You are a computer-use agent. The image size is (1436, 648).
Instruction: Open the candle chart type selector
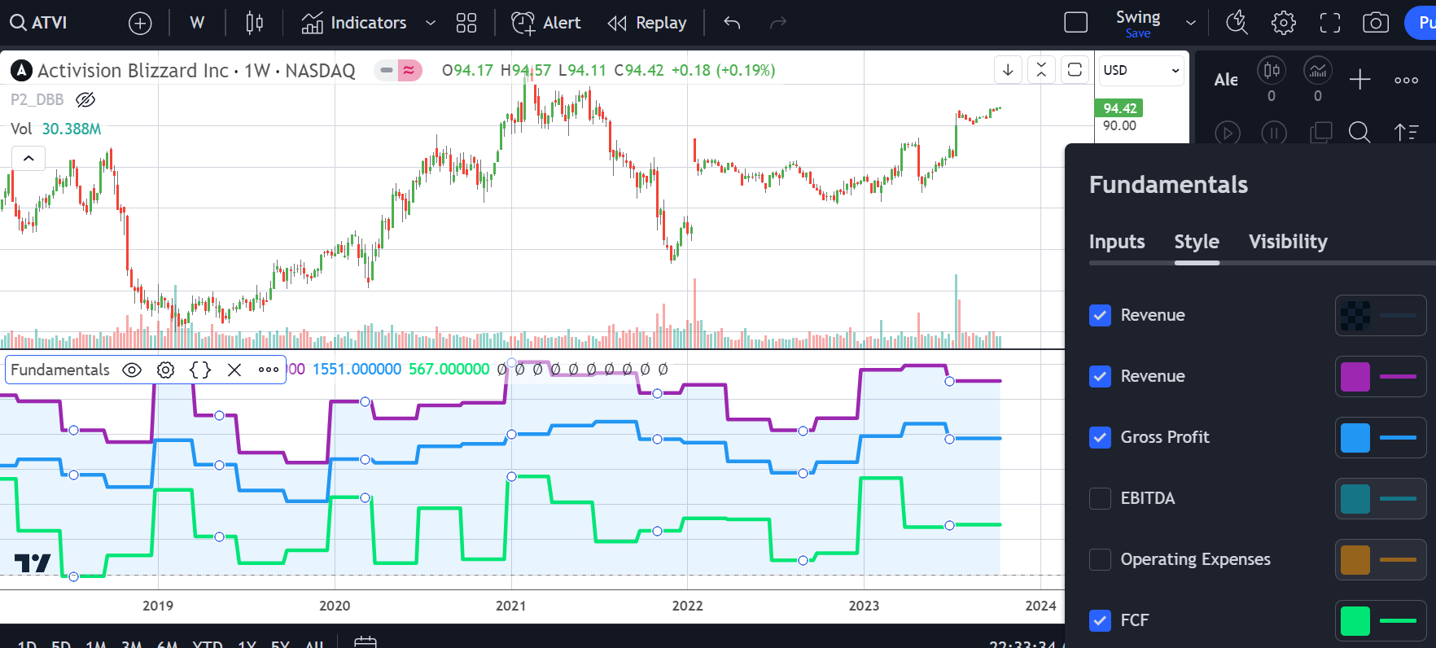point(254,23)
